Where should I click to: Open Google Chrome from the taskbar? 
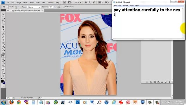pyautogui.click(x=19, y=102)
